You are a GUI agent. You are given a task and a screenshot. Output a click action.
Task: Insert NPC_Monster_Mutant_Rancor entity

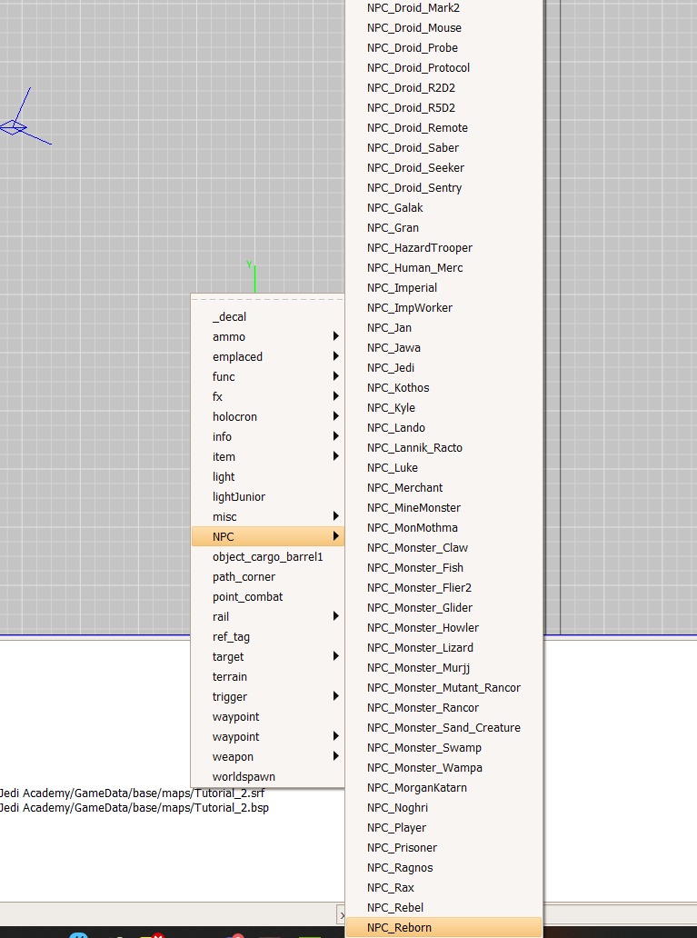click(444, 688)
